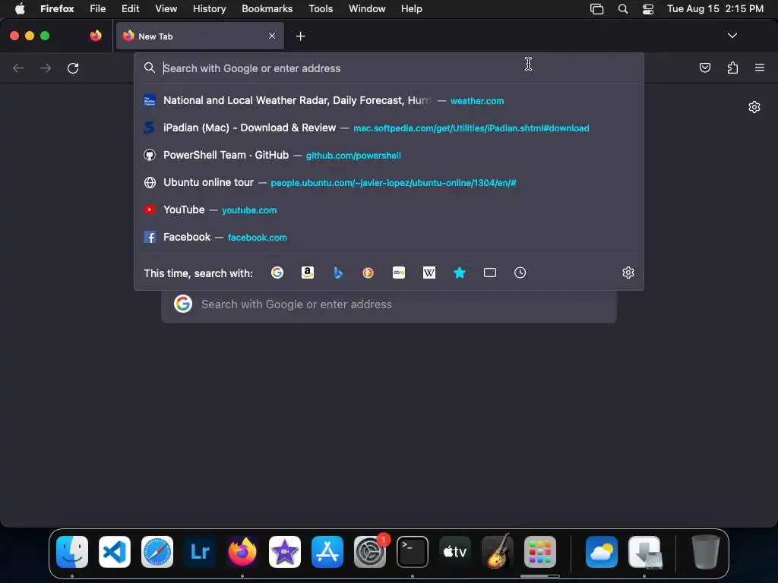
Task: Open the Firefox View pinned icon
Action: [x=96, y=36]
